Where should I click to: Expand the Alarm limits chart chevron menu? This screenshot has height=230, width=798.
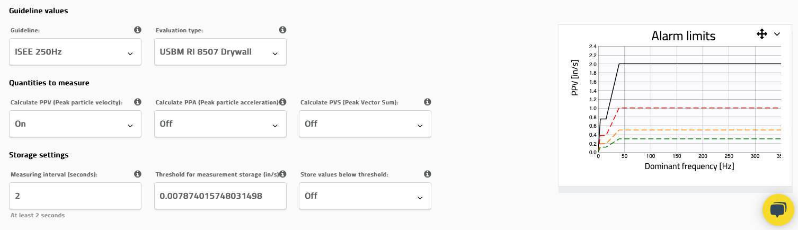777,34
